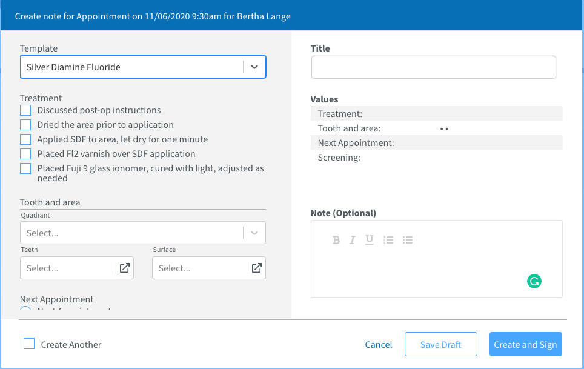The width and height of the screenshot is (584, 369).
Task: Open the Template dropdown showing Silver Diamine Fluoride
Action: pos(143,67)
